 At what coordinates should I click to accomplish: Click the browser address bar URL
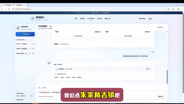click(23, 9)
